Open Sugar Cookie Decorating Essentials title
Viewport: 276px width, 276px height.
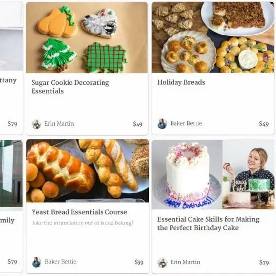(70, 87)
